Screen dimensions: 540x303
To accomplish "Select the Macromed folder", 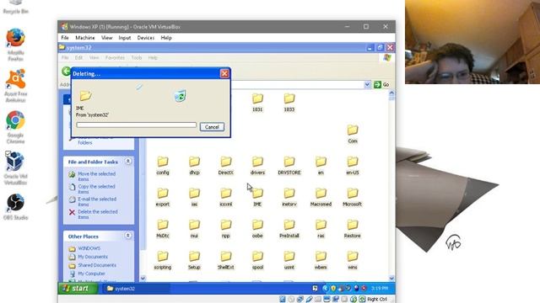I will pos(321,197).
